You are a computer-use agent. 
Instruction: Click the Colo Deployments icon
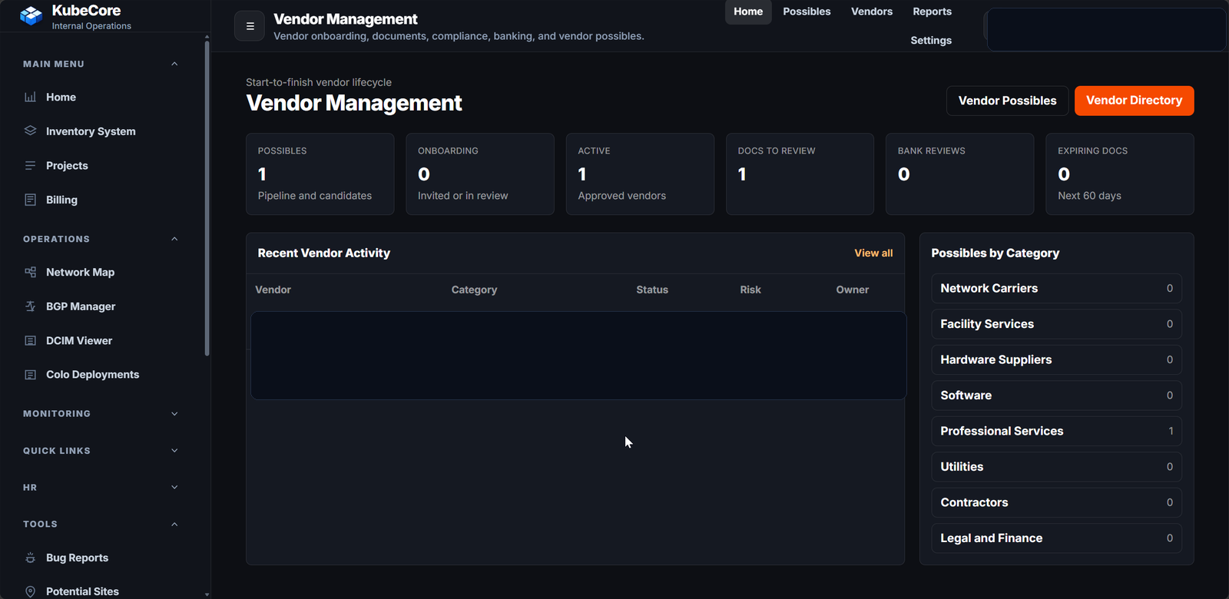pyautogui.click(x=31, y=375)
